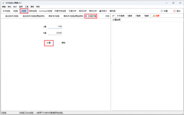
Task: Open the CochranQ检验 tab
Action: pyautogui.click(x=46, y=11)
